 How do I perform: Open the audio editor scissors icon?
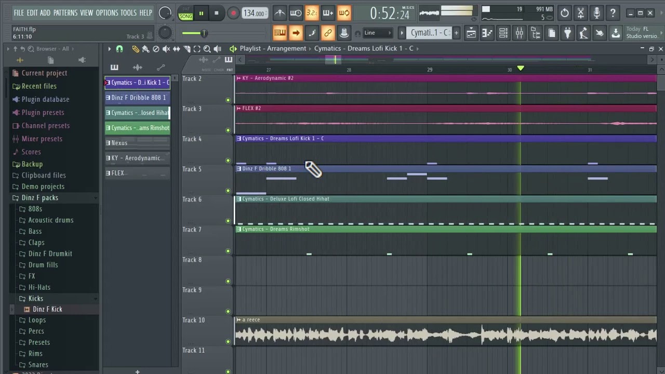tap(581, 12)
